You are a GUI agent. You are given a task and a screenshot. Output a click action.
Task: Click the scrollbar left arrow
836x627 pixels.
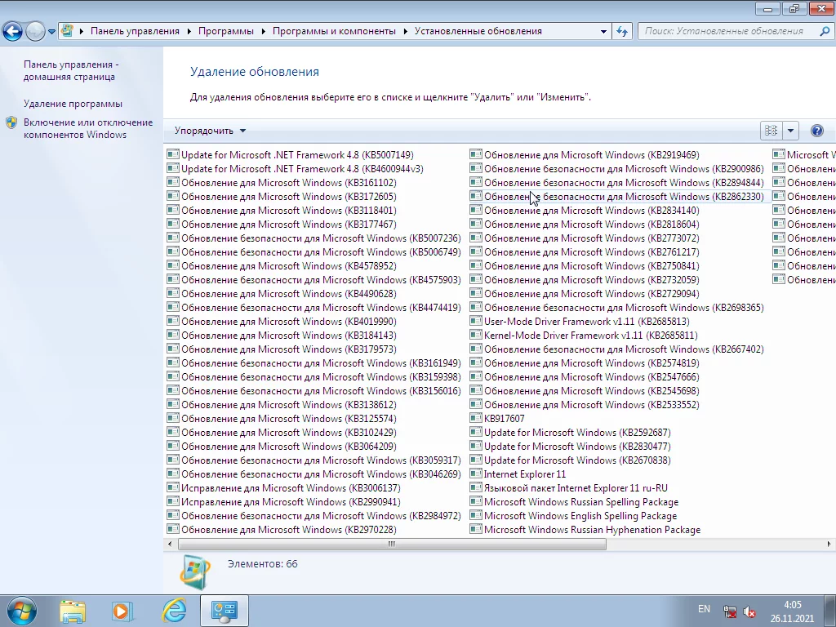point(170,544)
